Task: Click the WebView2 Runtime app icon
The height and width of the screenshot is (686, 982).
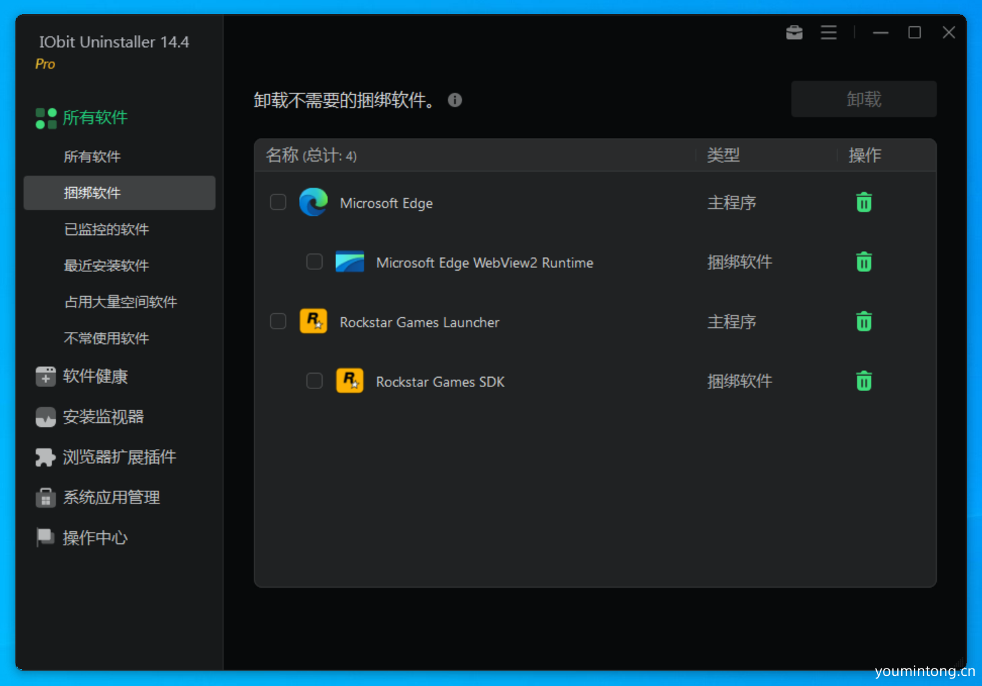Action: (x=350, y=262)
